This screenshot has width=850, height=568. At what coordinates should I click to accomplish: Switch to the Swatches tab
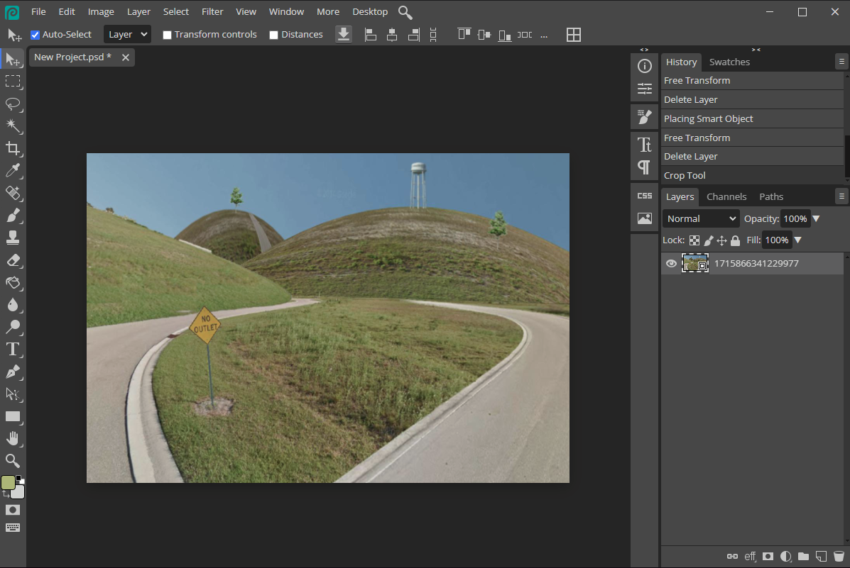coord(730,62)
